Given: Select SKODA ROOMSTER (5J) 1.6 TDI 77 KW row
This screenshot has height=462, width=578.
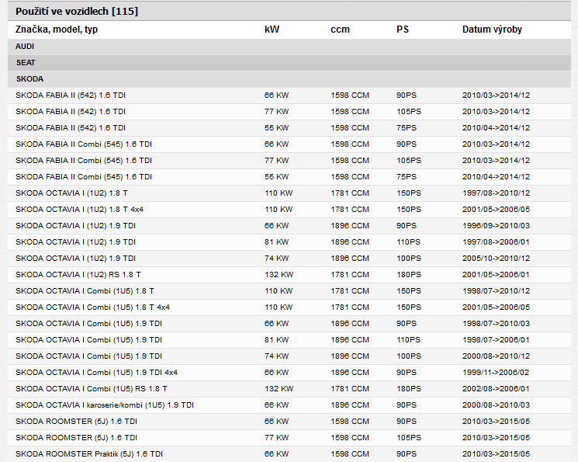Looking at the screenshot, I should click(x=289, y=438).
